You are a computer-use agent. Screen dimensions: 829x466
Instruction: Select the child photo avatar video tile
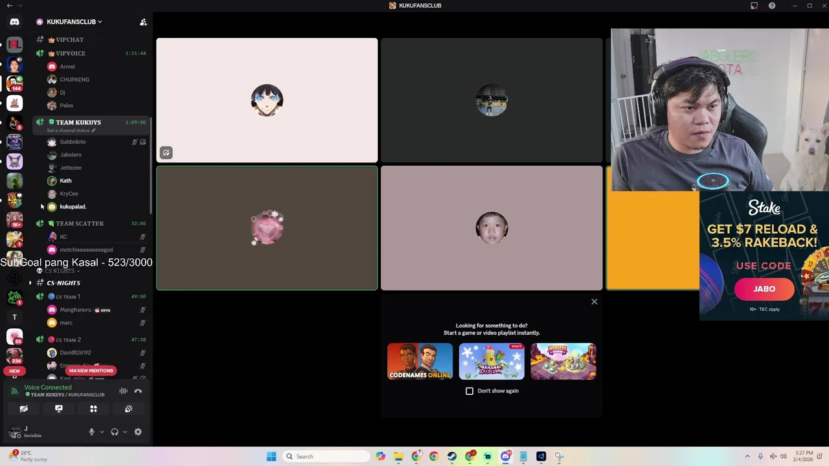click(492, 228)
